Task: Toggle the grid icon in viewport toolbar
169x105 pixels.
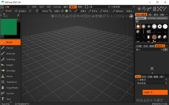Action: (101, 16)
